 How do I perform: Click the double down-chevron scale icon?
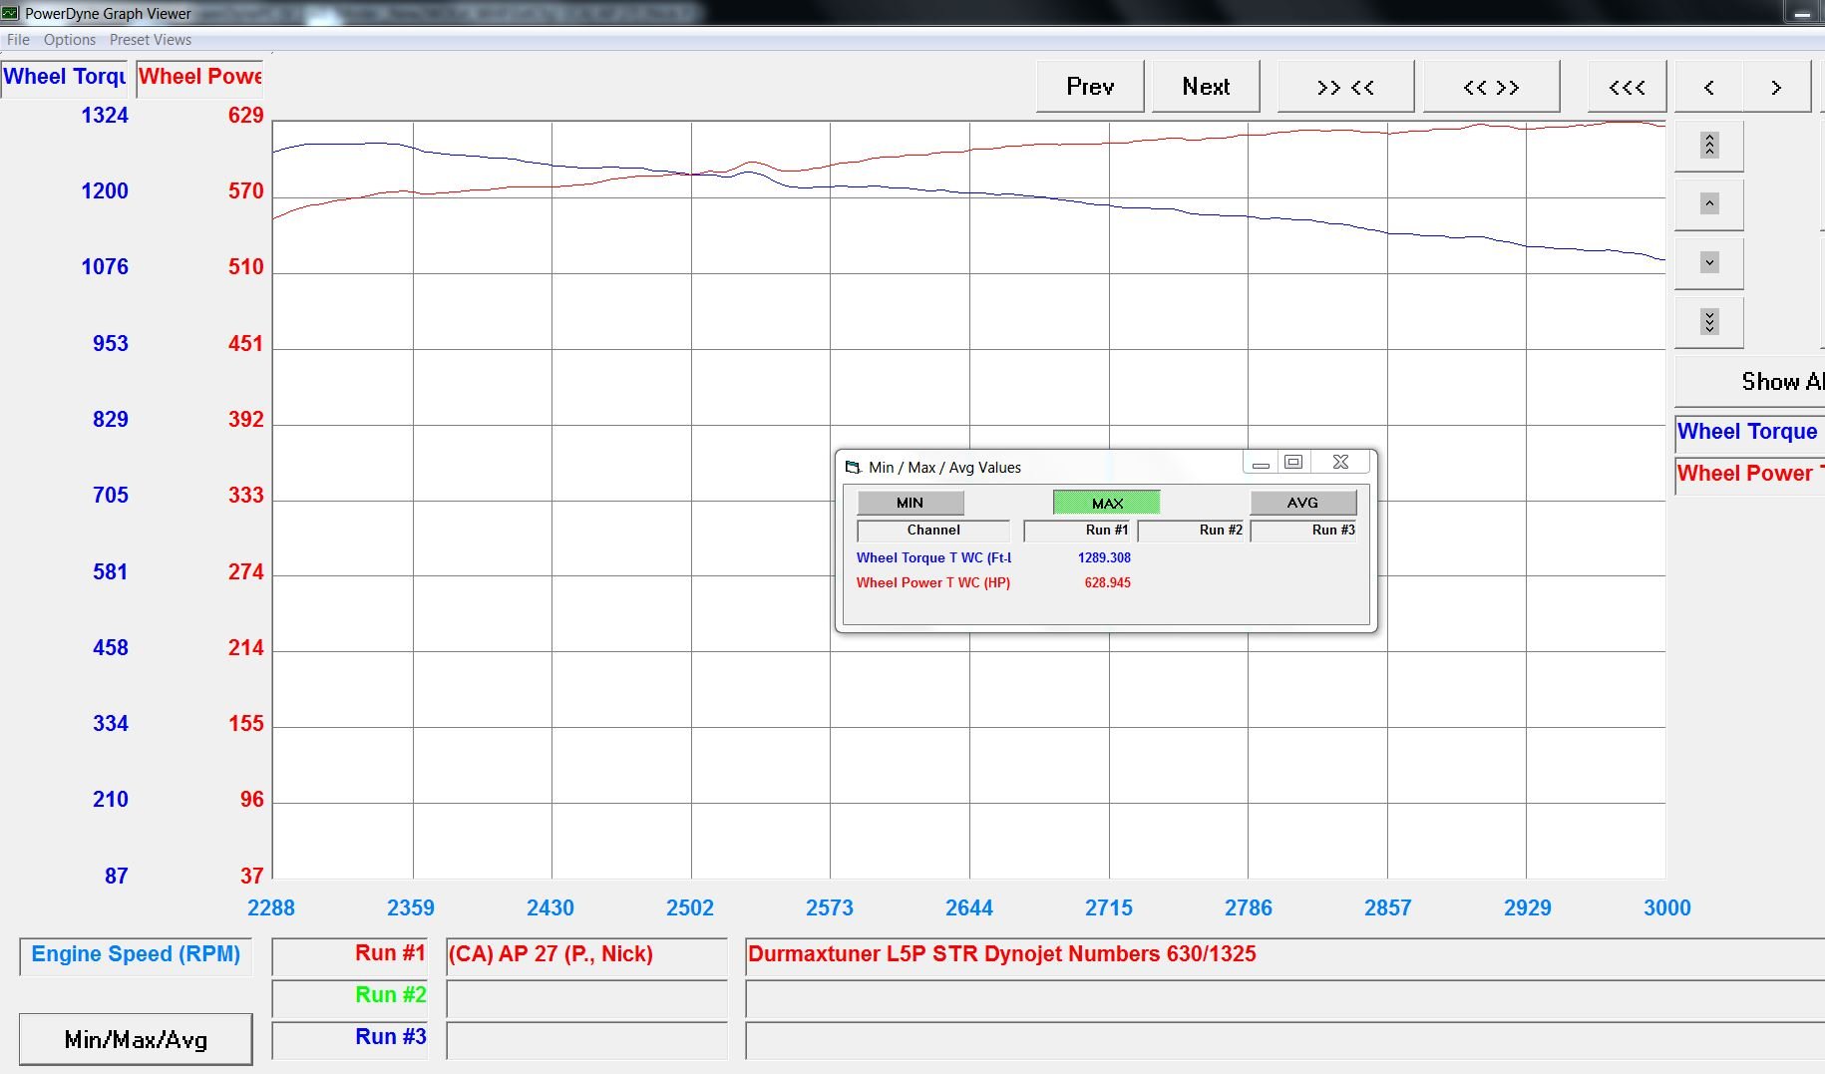pyautogui.click(x=1710, y=321)
